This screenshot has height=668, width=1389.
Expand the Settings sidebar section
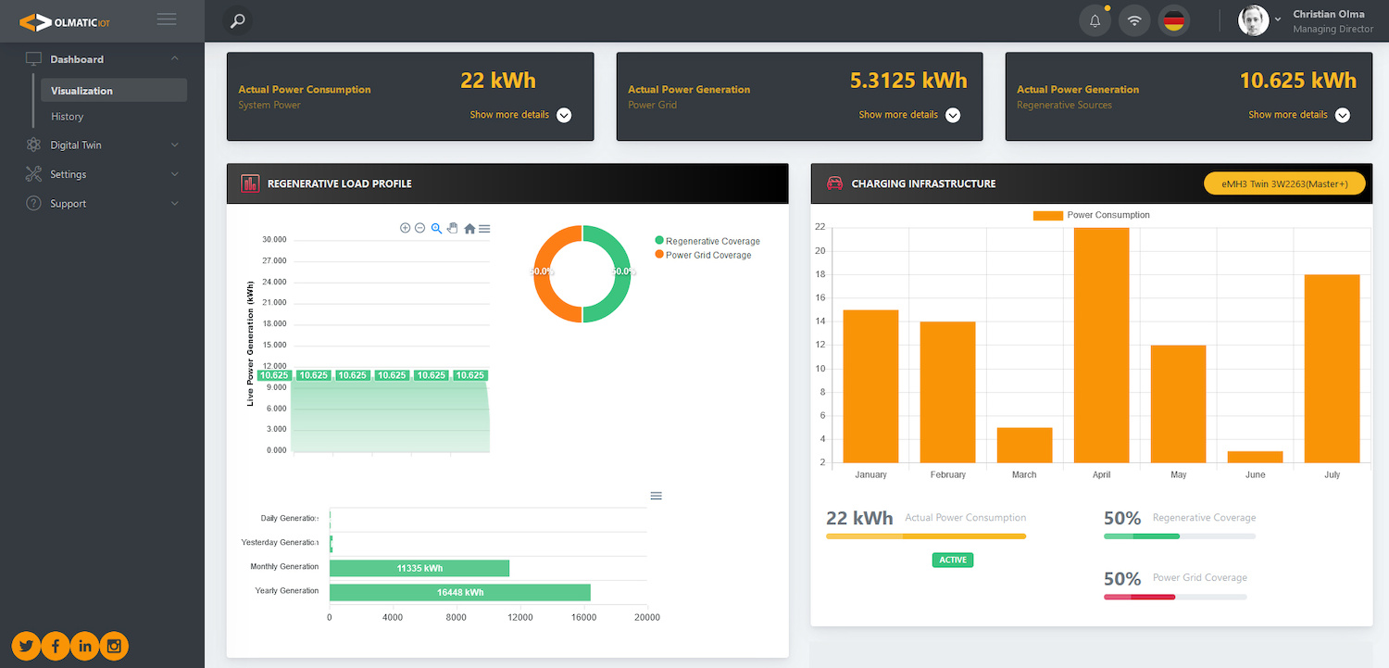pos(102,174)
